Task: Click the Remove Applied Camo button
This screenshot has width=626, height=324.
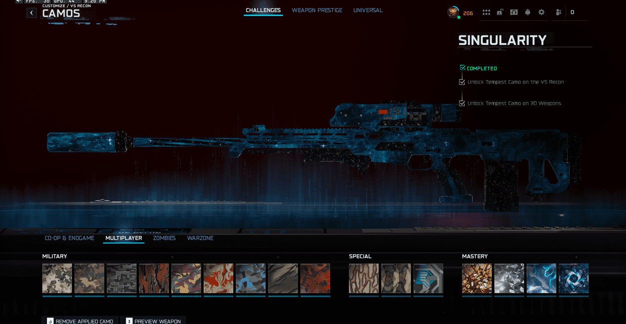Action: tap(80, 321)
